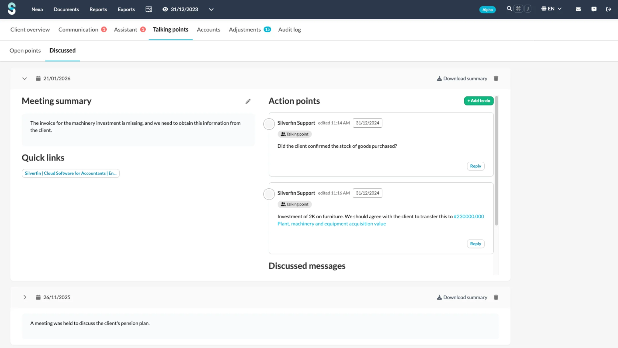Open the help chat bubble icon
The image size is (618, 348).
[x=594, y=9]
